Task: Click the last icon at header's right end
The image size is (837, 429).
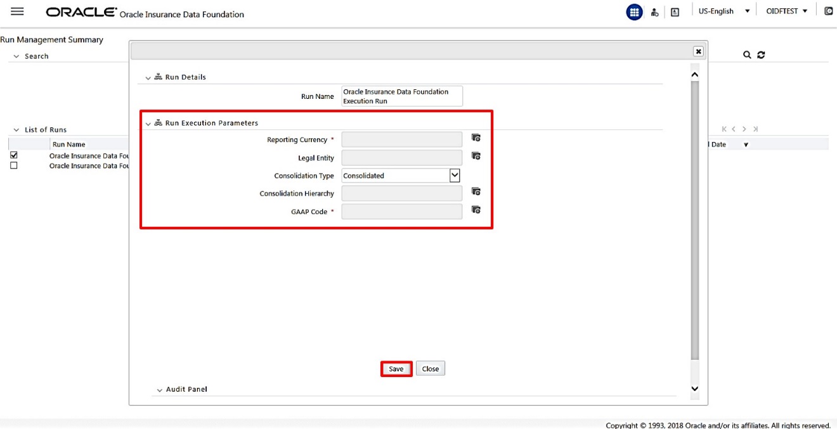Action: click(x=828, y=11)
